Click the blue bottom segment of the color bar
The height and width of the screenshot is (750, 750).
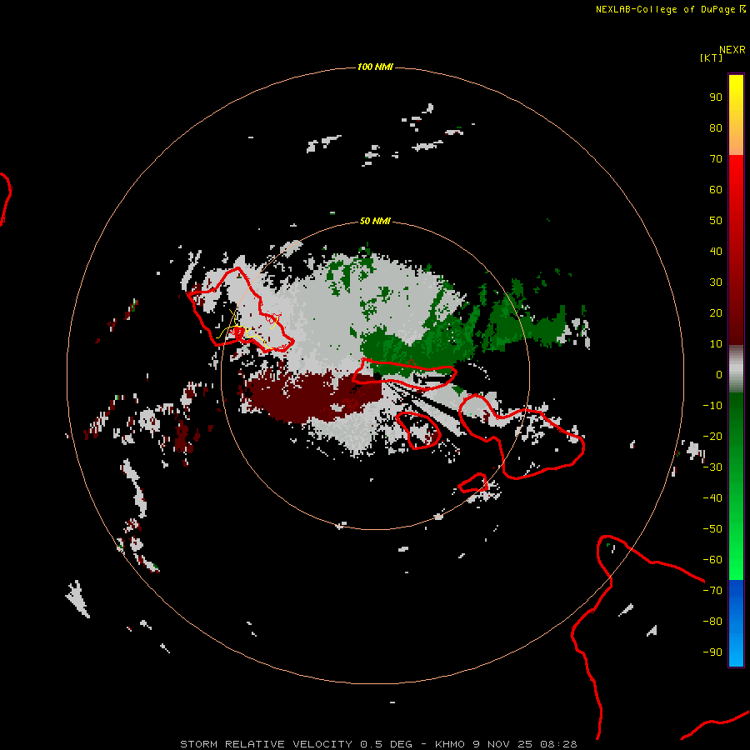pyautogui.click(x=736, y=623)
